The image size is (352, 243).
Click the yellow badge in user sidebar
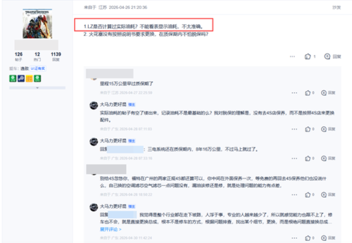click(x=29, y=78)
